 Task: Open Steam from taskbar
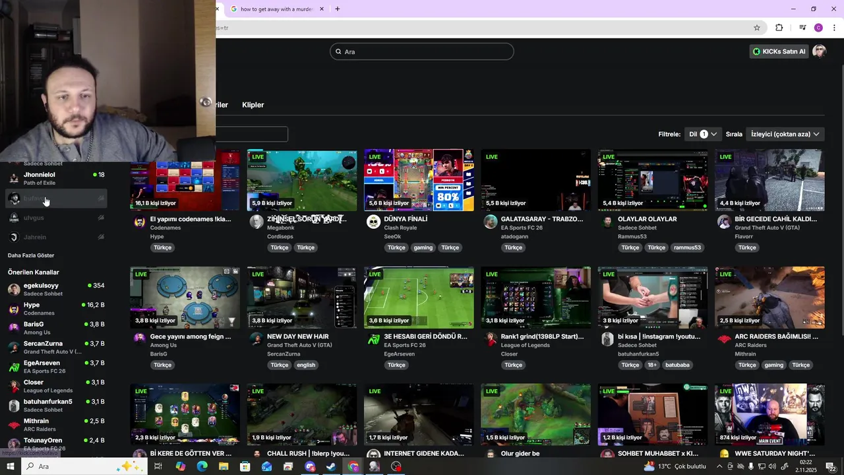331,466
